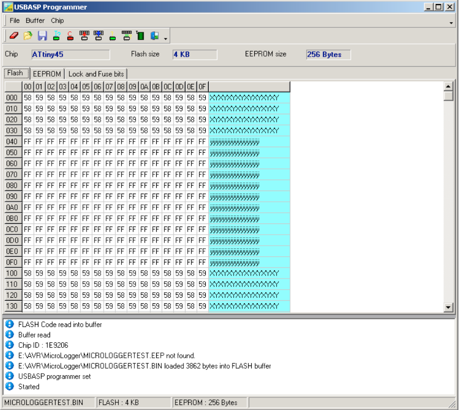Select row header 130
The height and width of the screenshot is (410, 459).
(x=13, y=306)
